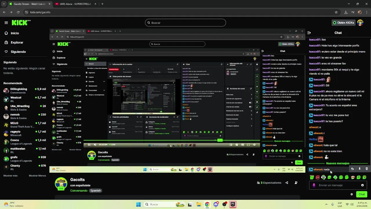Open the browser tab search dropdown
This screenshot has width=371, height=209.
[x=3, y=4]
